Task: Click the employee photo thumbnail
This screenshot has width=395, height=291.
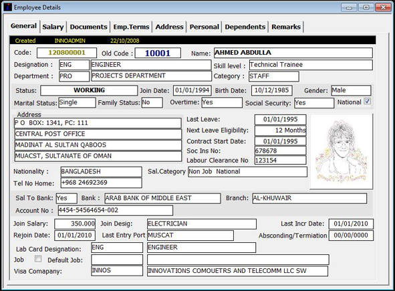Action: [342, 151]
